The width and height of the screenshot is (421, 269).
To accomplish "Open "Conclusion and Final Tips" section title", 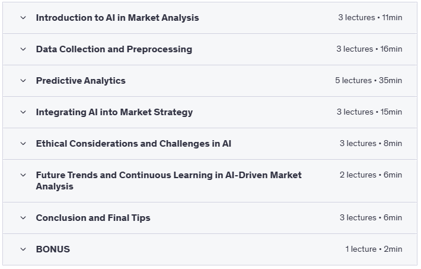I will pyautogui.click(x=93, y=218).
